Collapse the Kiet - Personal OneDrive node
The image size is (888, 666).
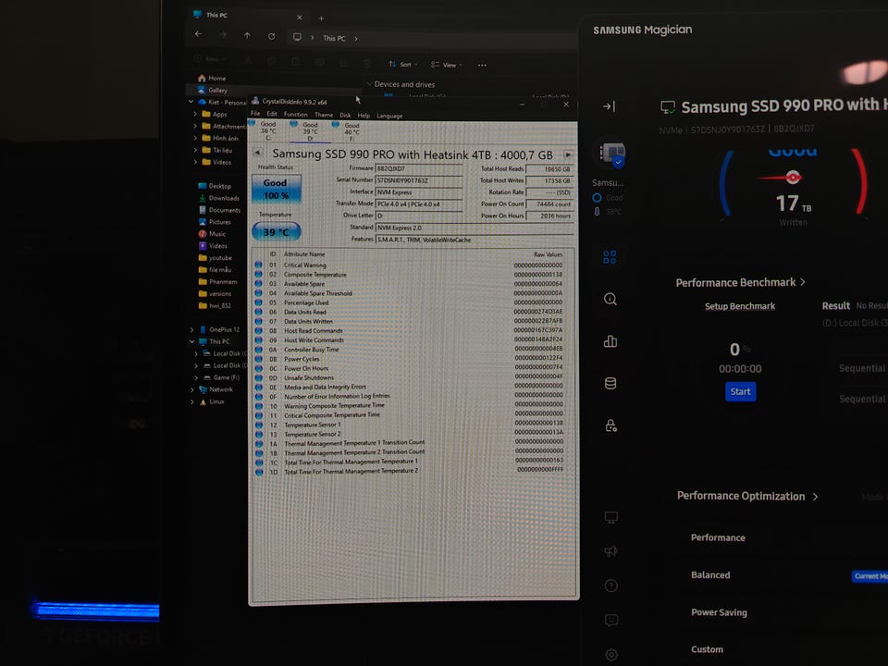click(191, 102)
